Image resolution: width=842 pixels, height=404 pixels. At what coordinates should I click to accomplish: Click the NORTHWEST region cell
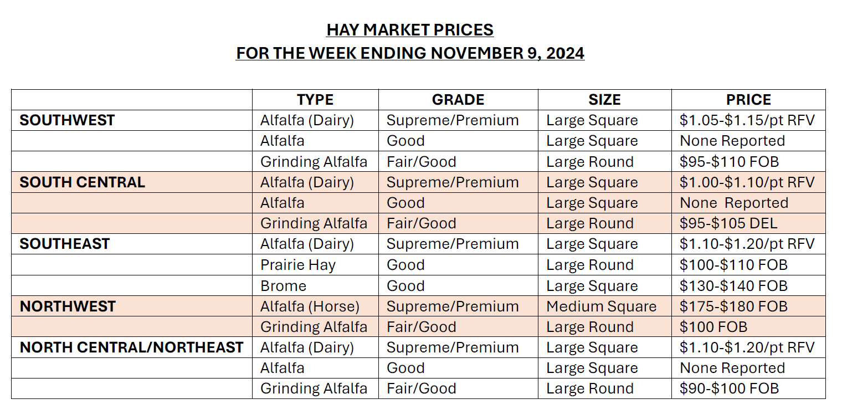[x=68, y=306]
